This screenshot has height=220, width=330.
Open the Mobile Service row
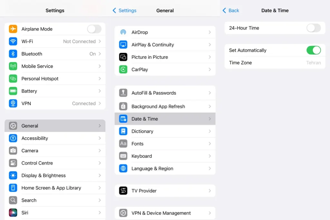pos(55,66)
